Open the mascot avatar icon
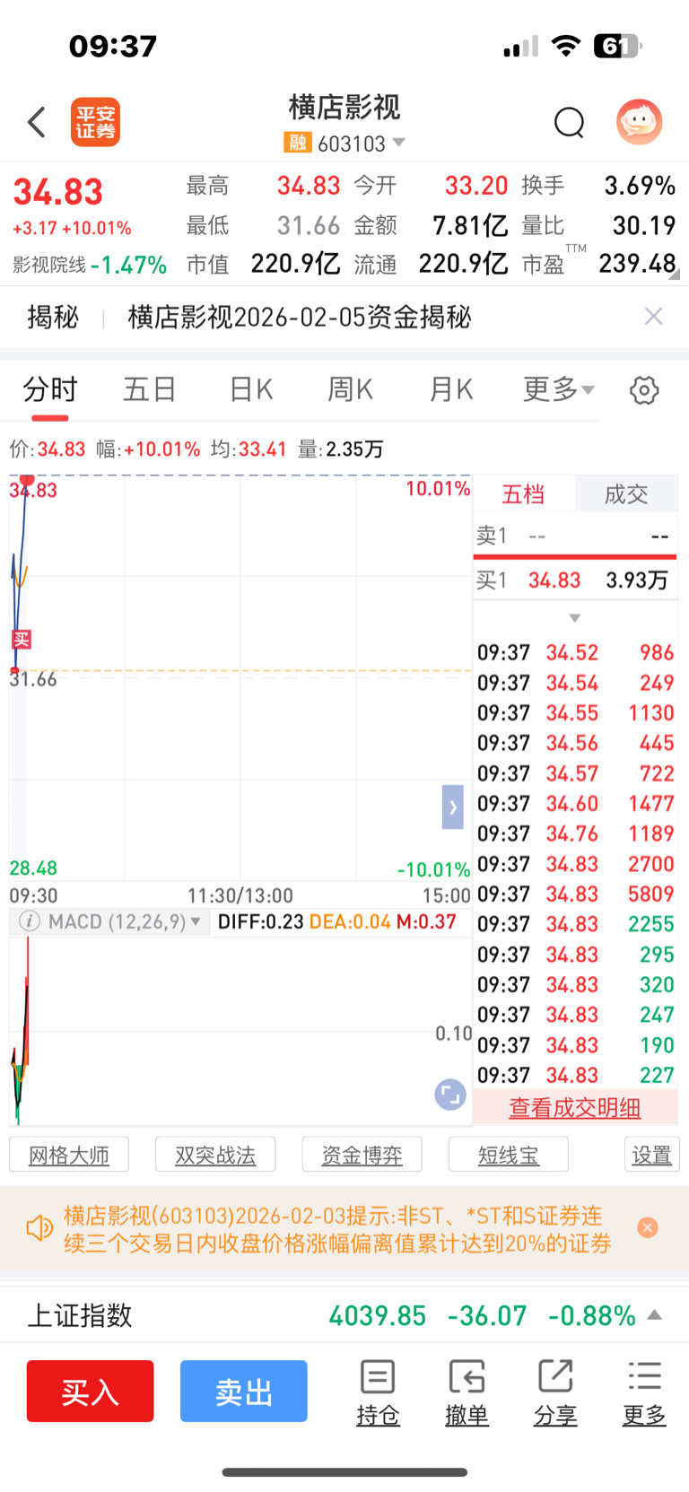This screenshot has width=689, height=1492. point(639,122)
